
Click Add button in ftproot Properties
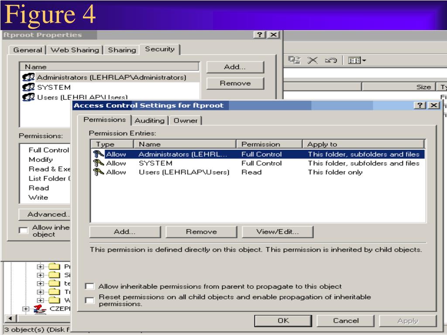point(235,67)
